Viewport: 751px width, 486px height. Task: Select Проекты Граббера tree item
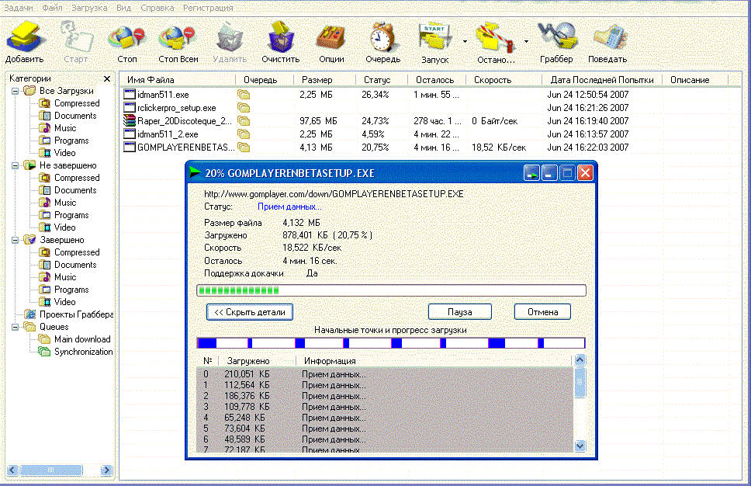[77, 314]
